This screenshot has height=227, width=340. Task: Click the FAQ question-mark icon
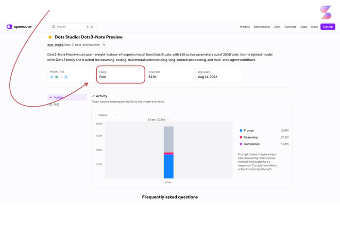[x=51, y=105]
